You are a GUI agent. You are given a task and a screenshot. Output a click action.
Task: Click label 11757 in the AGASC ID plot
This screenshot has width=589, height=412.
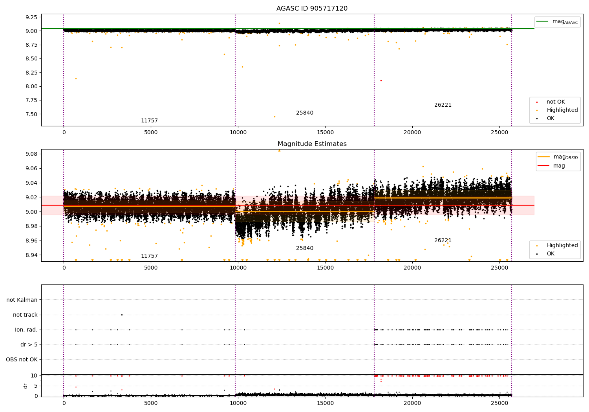[149, 121]
